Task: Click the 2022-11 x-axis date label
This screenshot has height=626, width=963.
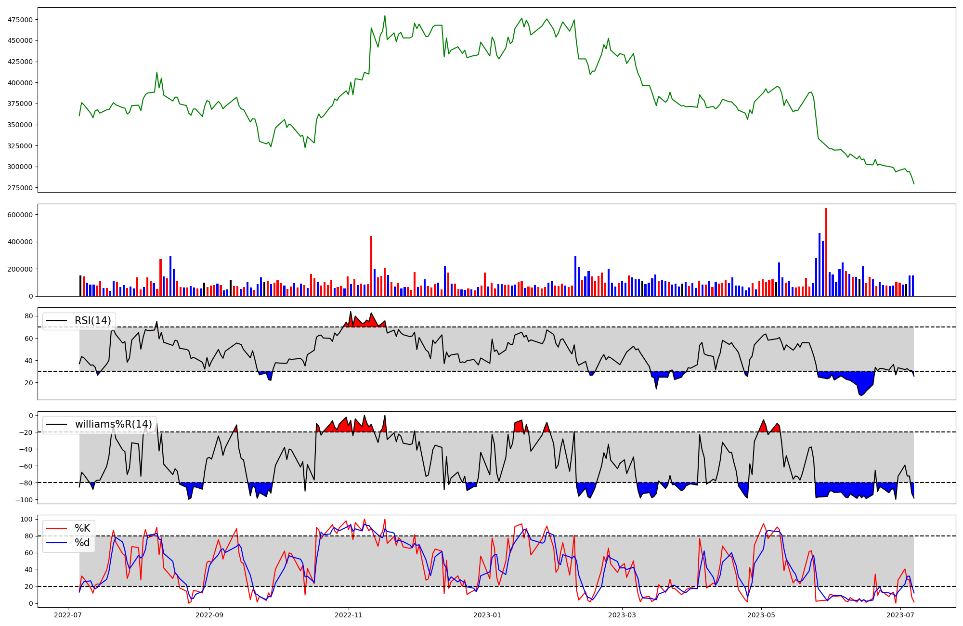Action: coord(349,615)
